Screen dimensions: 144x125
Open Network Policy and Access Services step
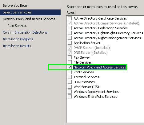pyautogui.click(x=29, y=19)
